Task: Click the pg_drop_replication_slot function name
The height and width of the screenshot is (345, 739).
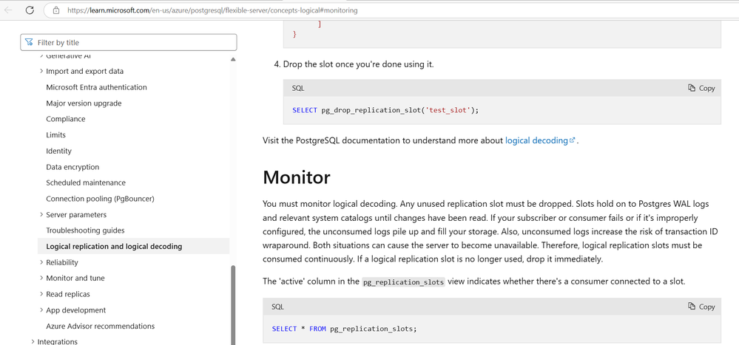Action: tap(372, 110)
